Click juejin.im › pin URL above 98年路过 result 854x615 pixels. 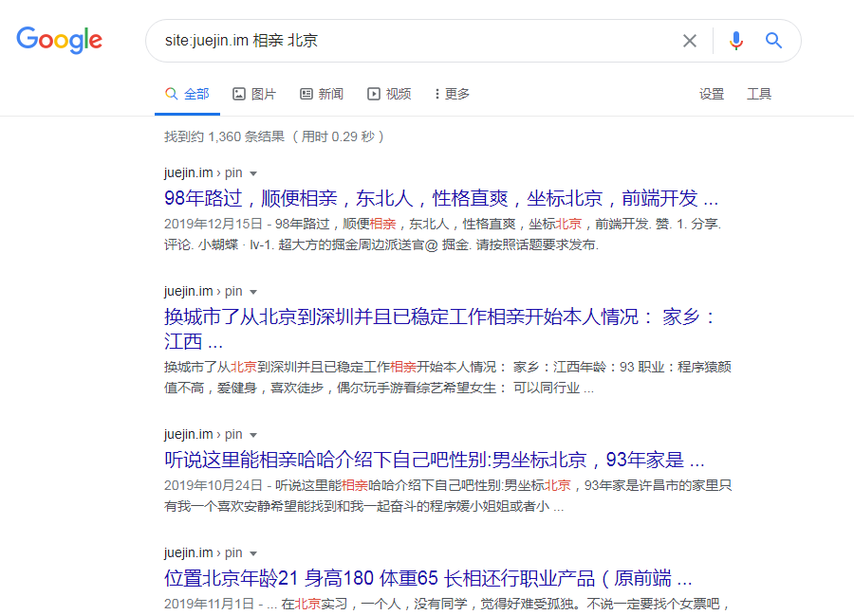(203, 172)
